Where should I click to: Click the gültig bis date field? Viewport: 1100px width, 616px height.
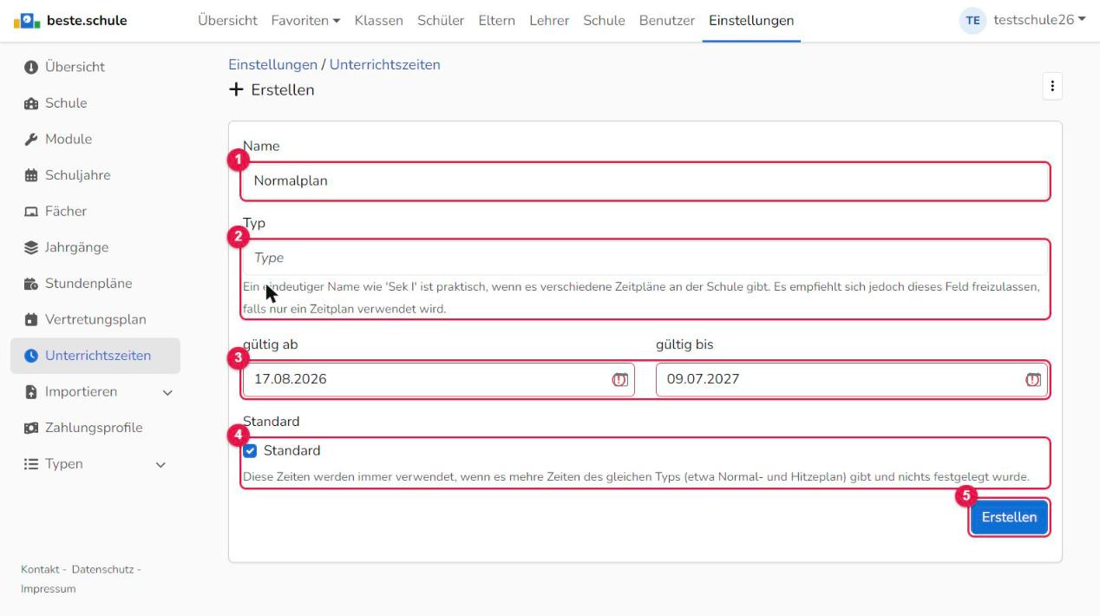click(x=851, y=379)
